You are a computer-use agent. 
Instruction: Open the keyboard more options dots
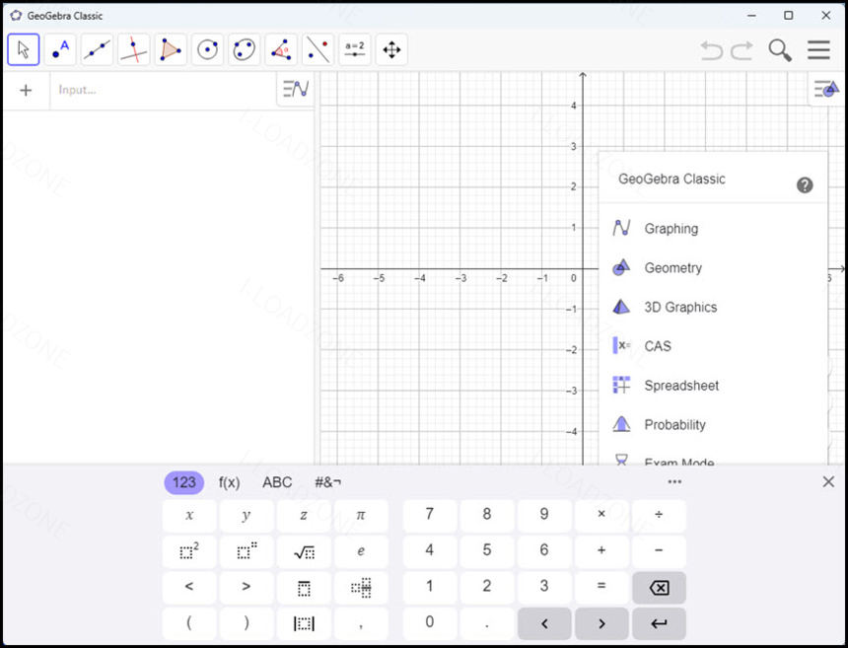[674, 481]
